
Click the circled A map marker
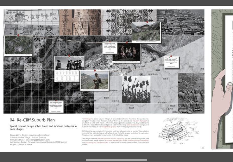[x=140, y=73]
